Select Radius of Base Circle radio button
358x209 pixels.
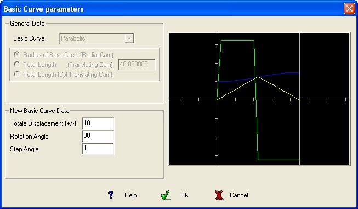(x=17, y=55)
